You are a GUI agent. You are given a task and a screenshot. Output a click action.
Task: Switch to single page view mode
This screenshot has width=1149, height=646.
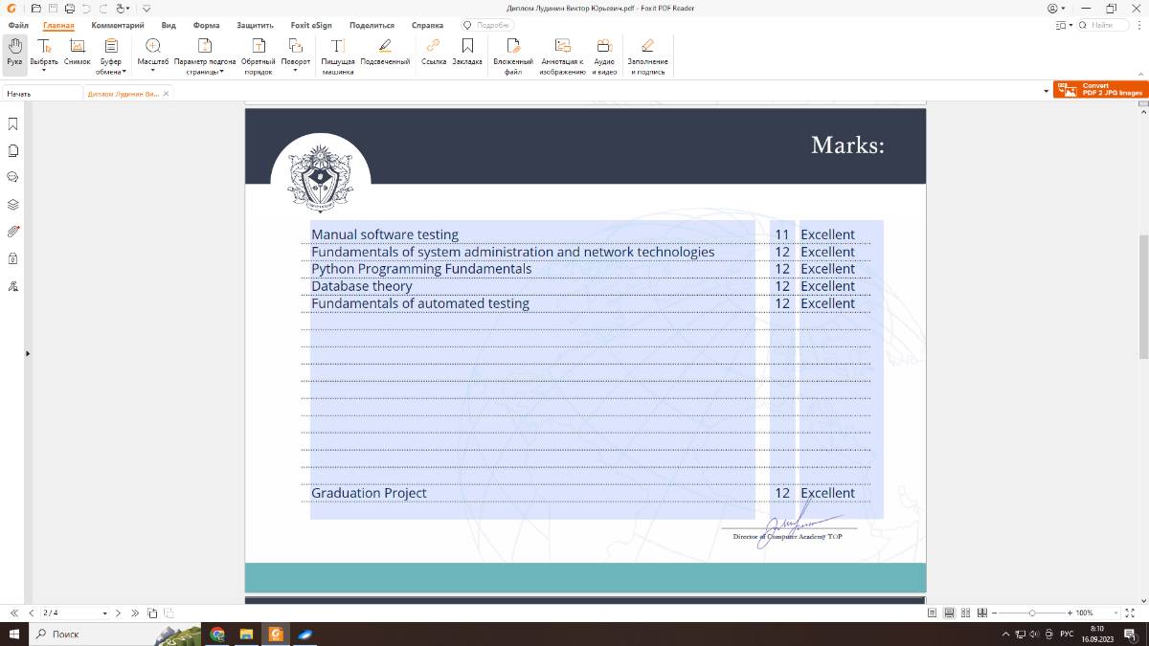pyautogui.click(x=933, y=613)
